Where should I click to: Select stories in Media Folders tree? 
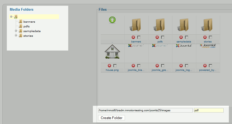coord(28,36)
